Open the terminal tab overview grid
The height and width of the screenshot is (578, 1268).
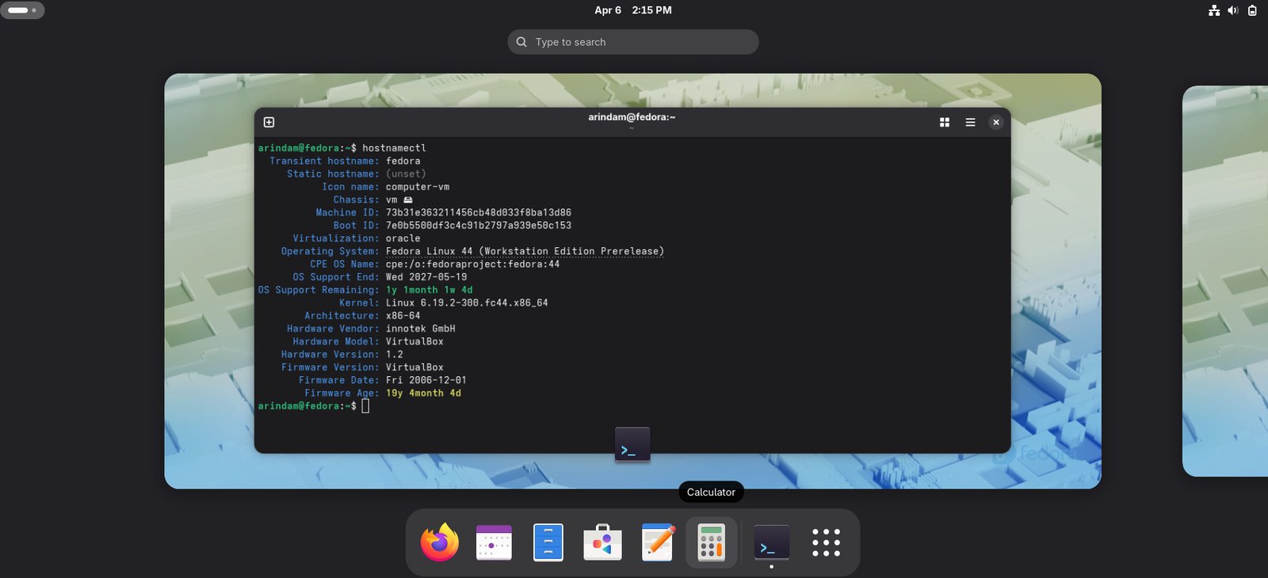[x=945, y=122]
